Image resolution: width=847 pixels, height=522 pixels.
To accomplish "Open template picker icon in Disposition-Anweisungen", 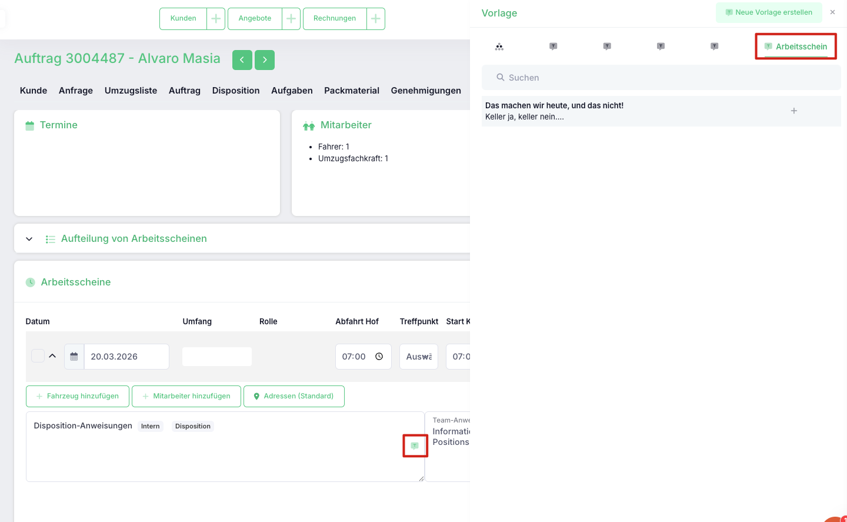I will point(415,445).
